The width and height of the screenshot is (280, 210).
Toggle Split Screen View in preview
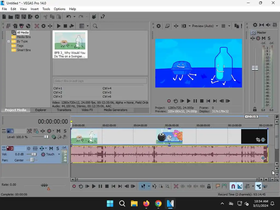[184, 26]
